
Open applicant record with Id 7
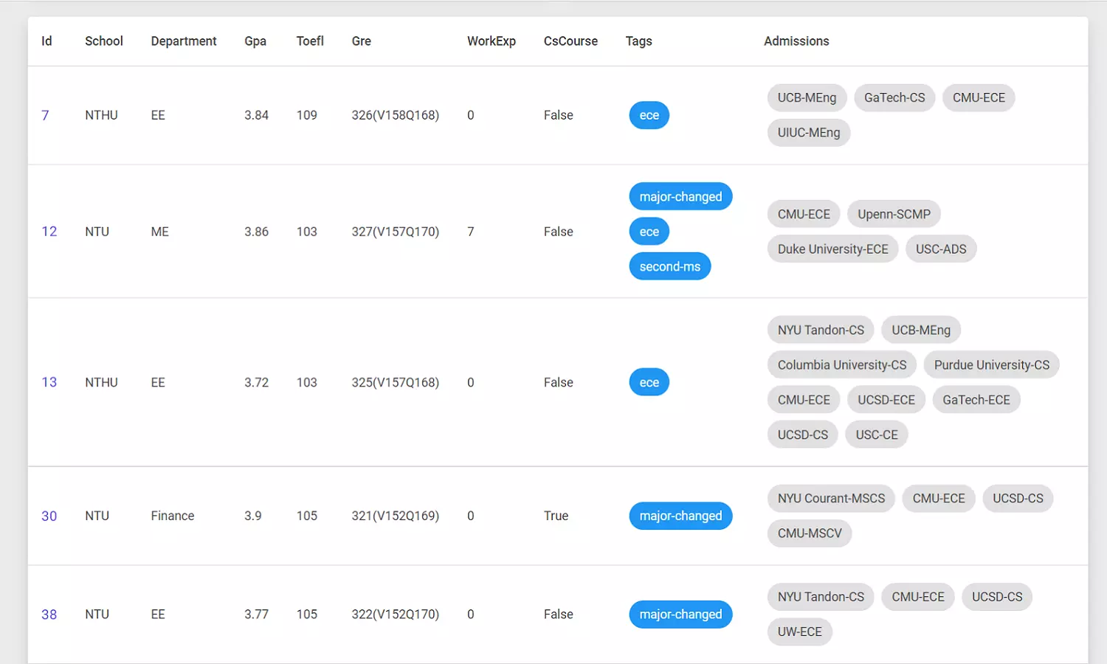click(45, 115)
